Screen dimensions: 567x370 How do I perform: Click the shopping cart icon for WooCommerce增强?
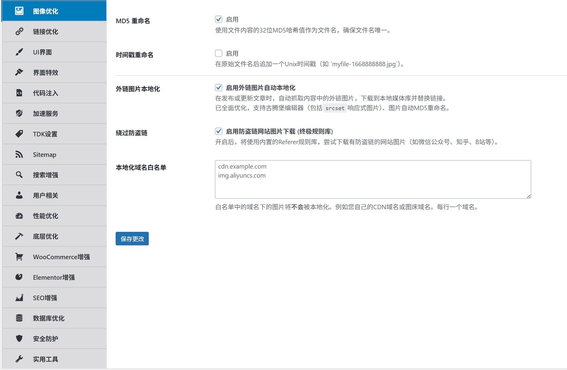pos(19,257)
